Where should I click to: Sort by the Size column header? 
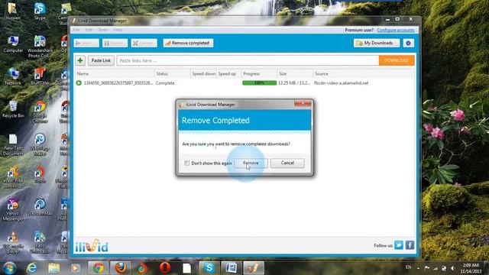295,74
